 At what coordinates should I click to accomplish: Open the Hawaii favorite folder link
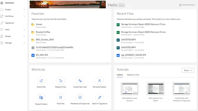39,24
